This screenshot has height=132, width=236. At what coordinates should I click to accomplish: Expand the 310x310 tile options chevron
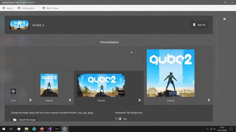pyautogui.click(x=209, y=100)
